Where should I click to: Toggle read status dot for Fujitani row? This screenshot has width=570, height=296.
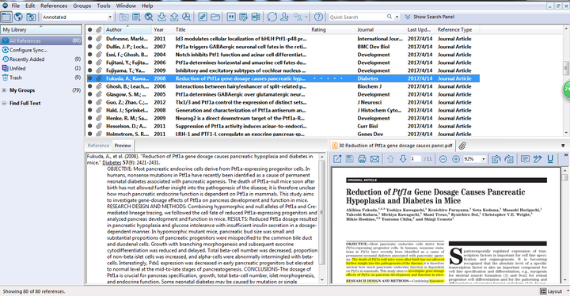tap(89, 63)
